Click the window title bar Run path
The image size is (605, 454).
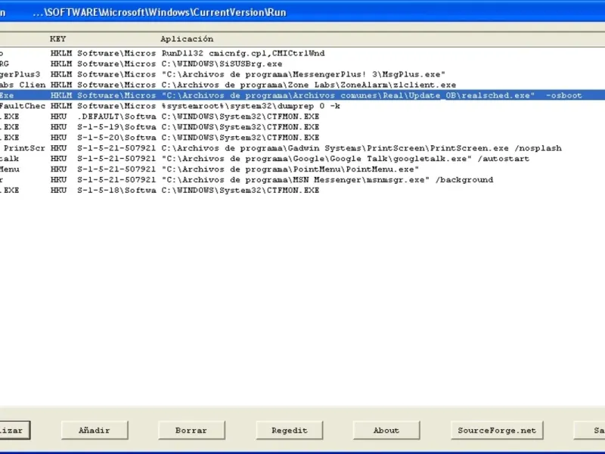[160, 12]
